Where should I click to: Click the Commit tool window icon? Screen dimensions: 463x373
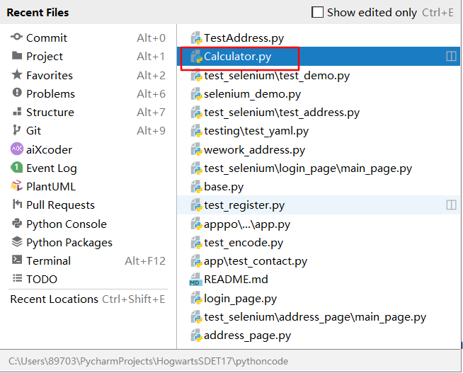16,37
